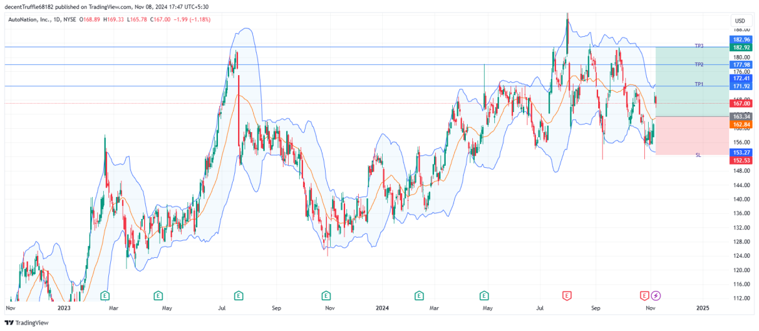Click the red earnings icon beside lightning bolt
The height and width of the screenshot is (331, 759).
tap(644, 295)
